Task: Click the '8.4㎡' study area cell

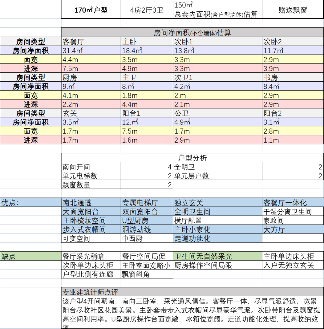Action: coord(293,86)
